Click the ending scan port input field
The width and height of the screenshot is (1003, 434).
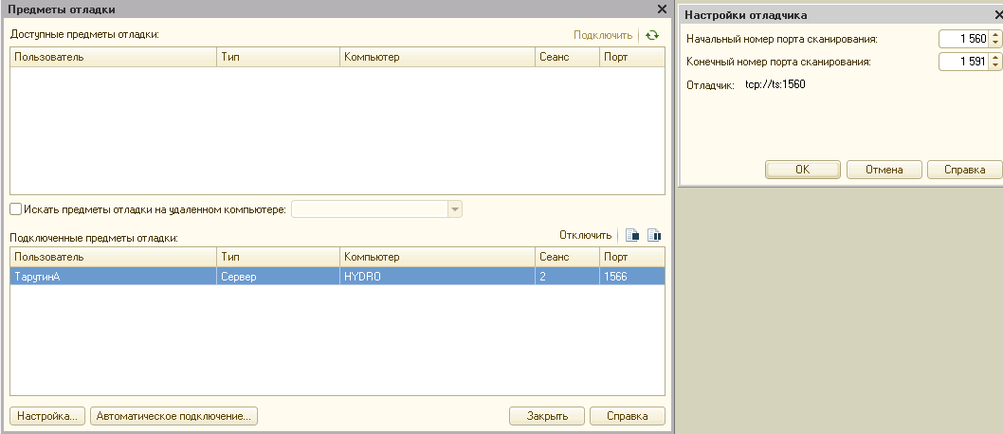tap(962, 62)
